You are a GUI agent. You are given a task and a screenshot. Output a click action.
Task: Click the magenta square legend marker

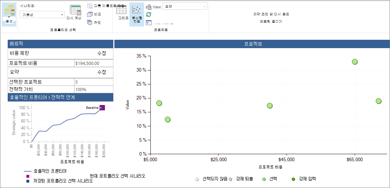pyautogui.click(x=28, y=176)
